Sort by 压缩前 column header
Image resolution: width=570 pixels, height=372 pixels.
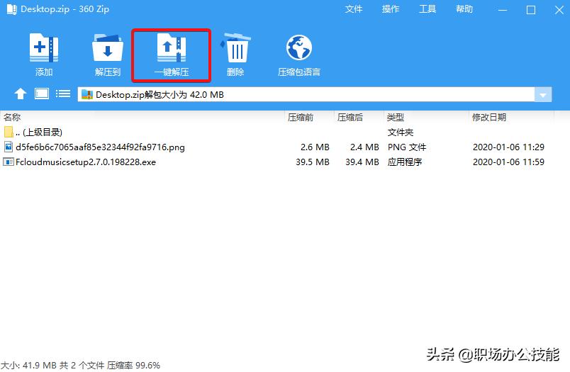pos(301,117)
